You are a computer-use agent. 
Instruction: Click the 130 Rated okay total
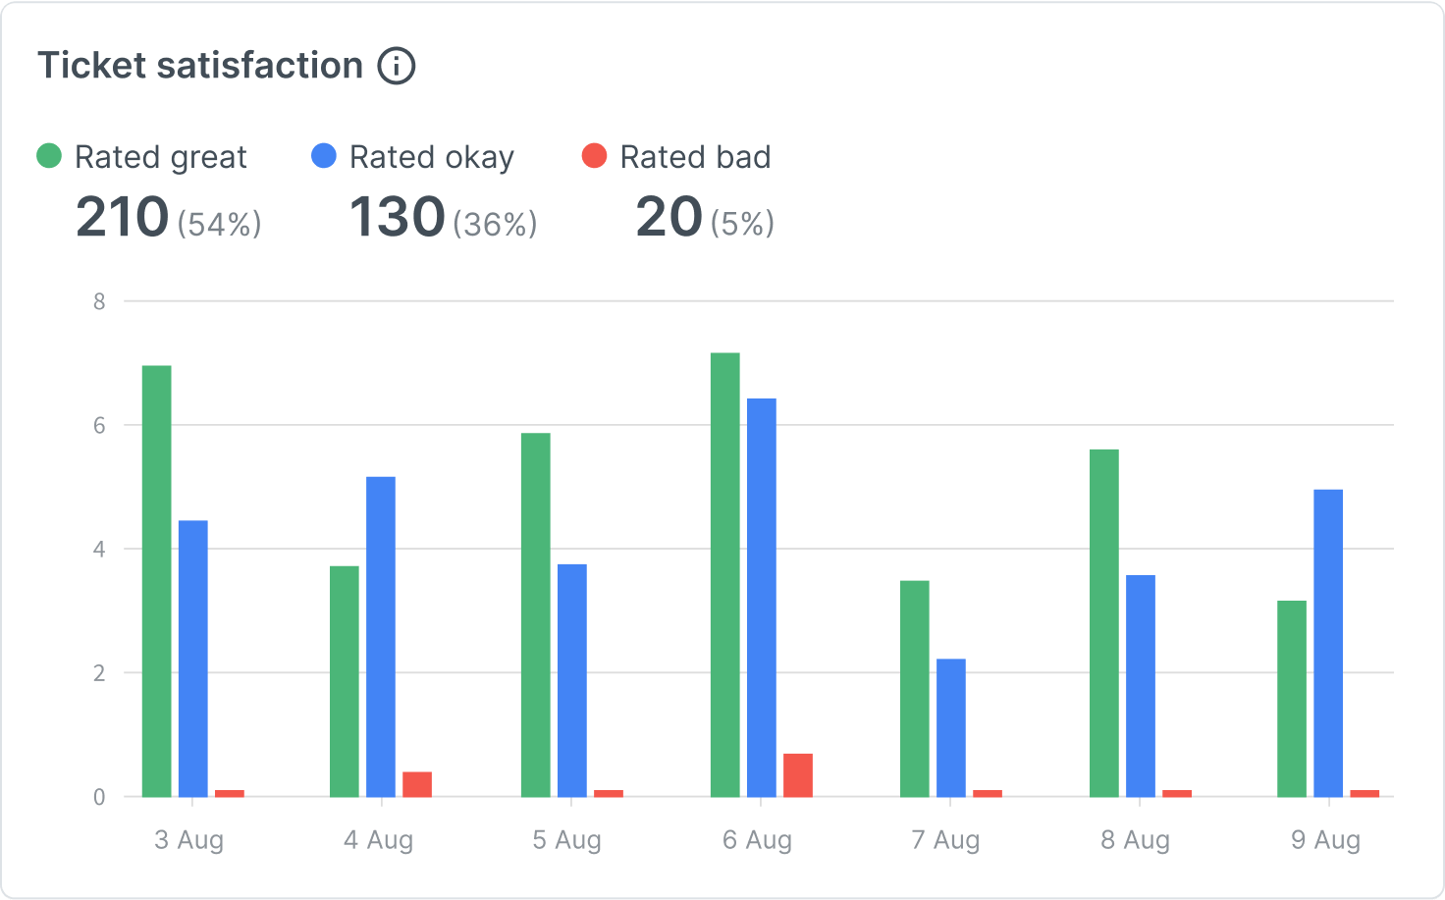pos(398,217)
